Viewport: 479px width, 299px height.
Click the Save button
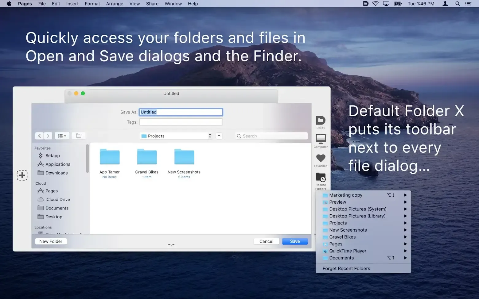[x=294, y=241]
